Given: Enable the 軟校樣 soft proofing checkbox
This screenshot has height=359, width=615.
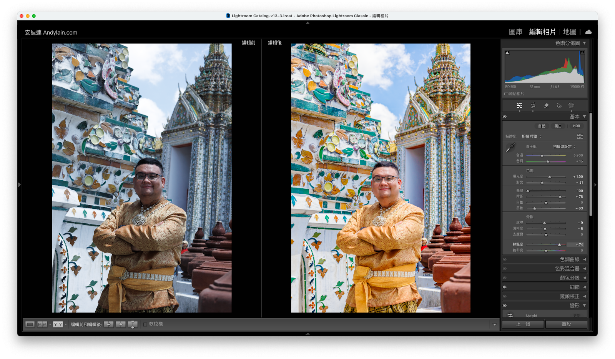Looking at the screenshot, I should click(145, 324).
